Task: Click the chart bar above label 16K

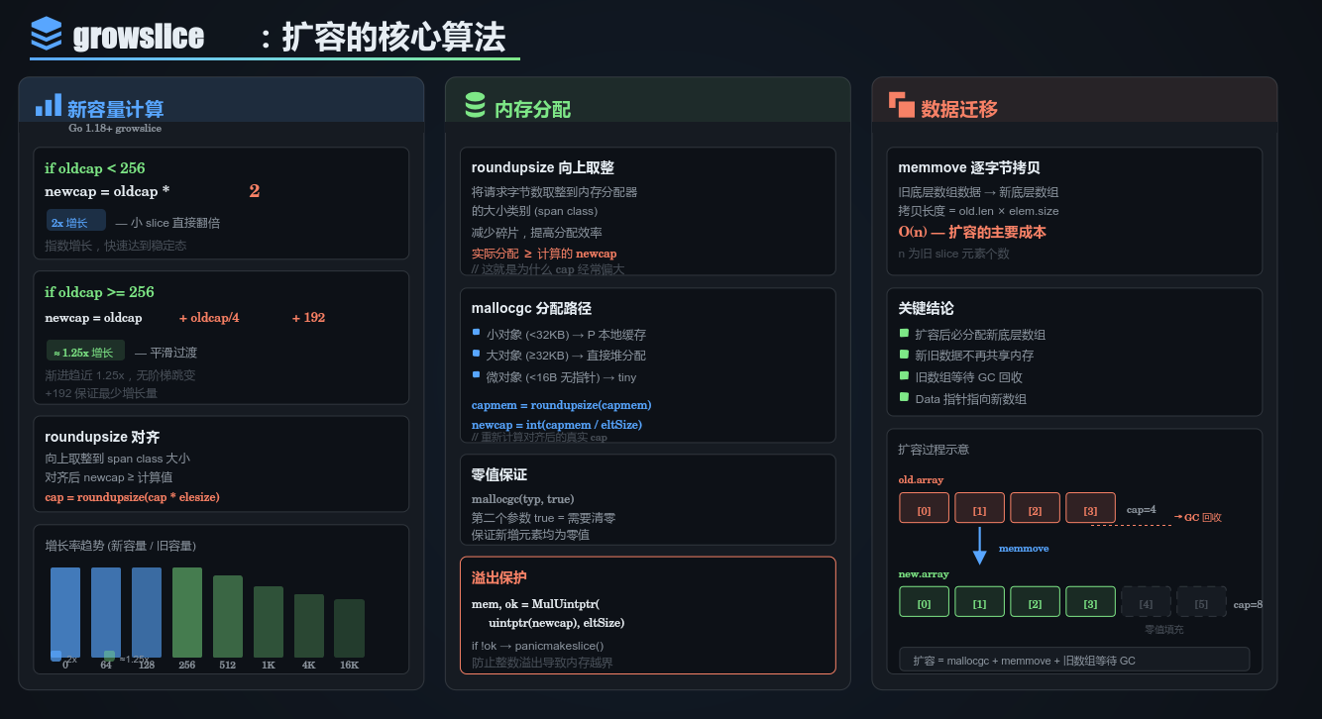Action: click(349, 628)
